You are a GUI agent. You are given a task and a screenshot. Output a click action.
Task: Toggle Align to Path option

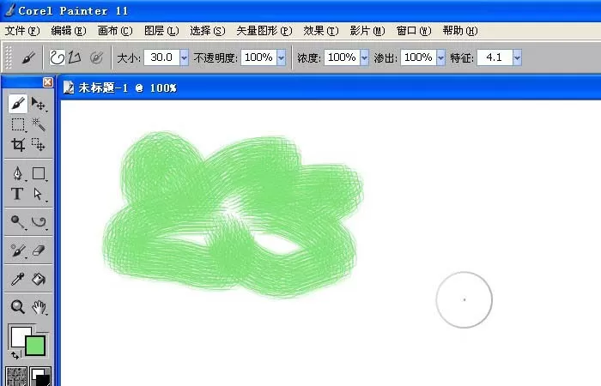coord(96,57)
